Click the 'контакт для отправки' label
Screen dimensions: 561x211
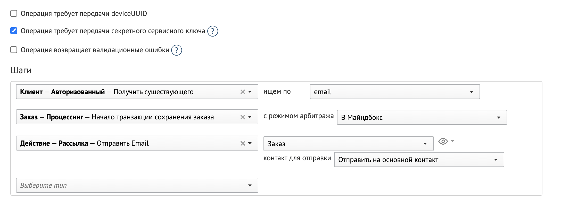[297, 158]
